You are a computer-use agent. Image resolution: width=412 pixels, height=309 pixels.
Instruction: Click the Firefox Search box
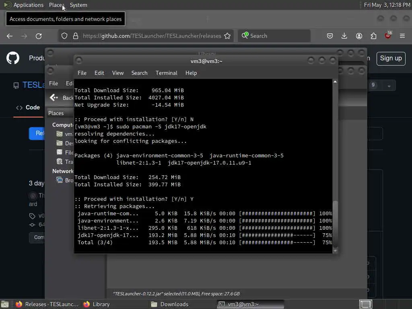[x=274, y=36]
